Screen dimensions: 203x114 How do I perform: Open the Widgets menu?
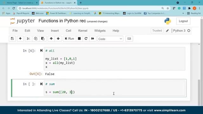[x=100, y=31]
